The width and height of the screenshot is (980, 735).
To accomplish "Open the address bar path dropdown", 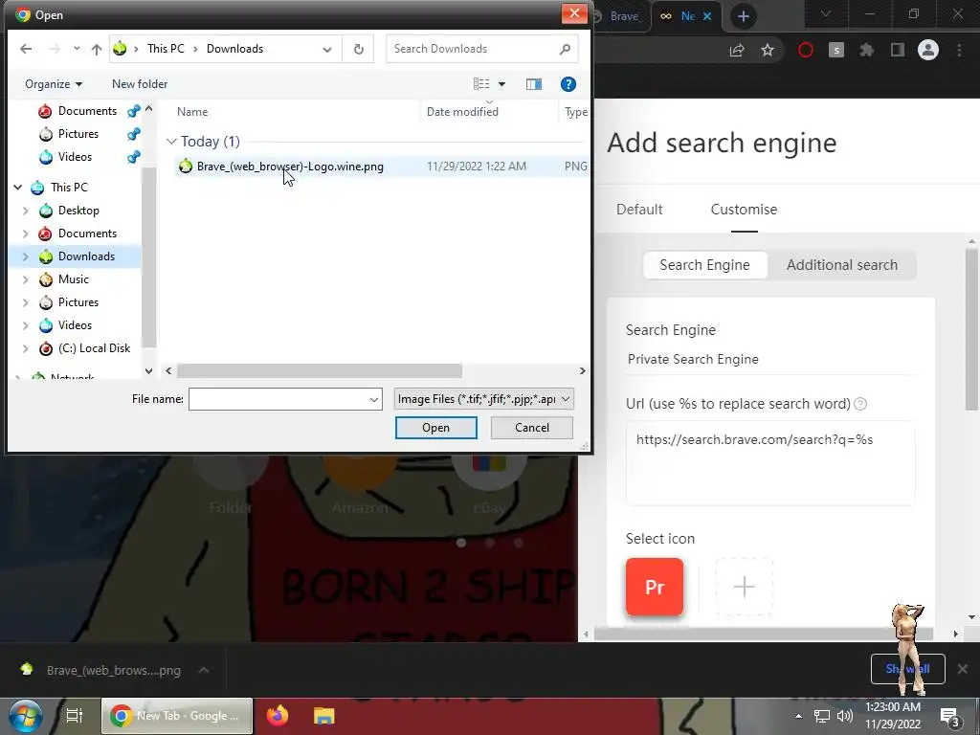I will coord(327,49).
